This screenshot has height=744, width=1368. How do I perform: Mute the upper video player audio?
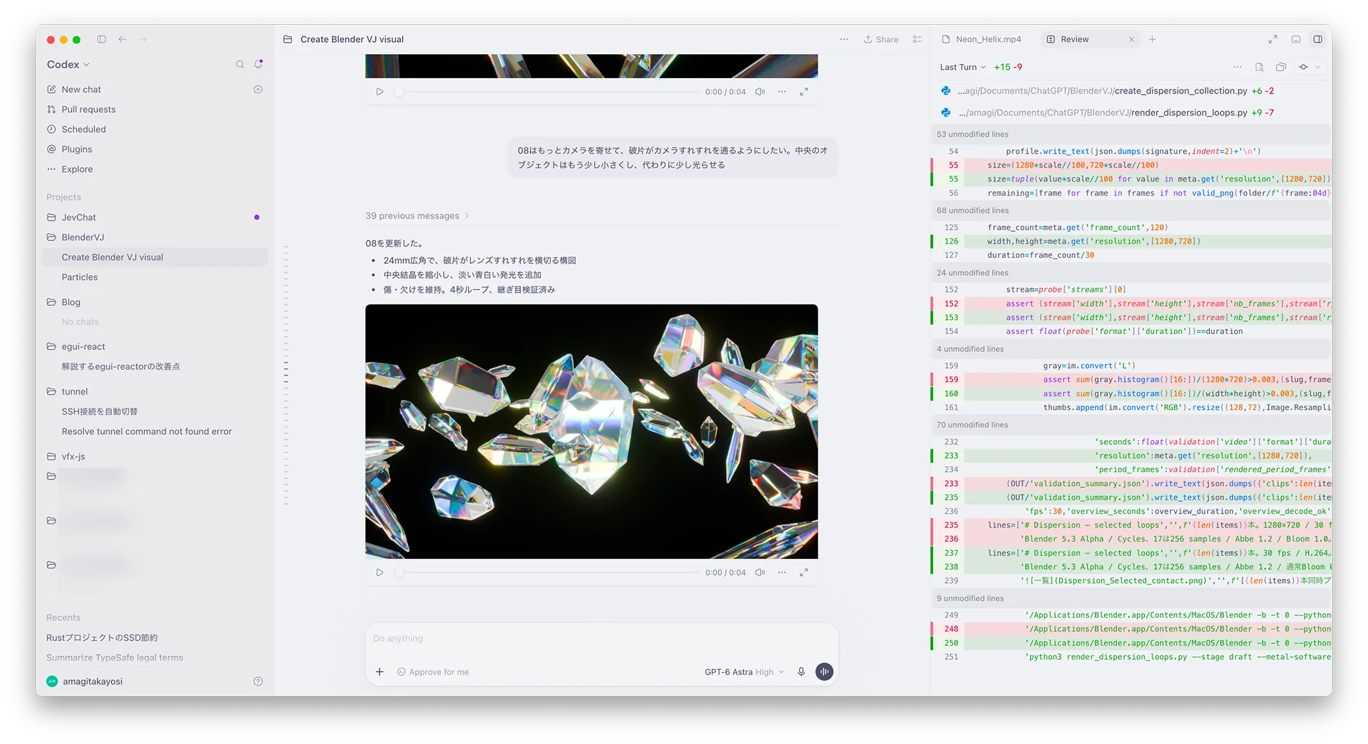760,91
